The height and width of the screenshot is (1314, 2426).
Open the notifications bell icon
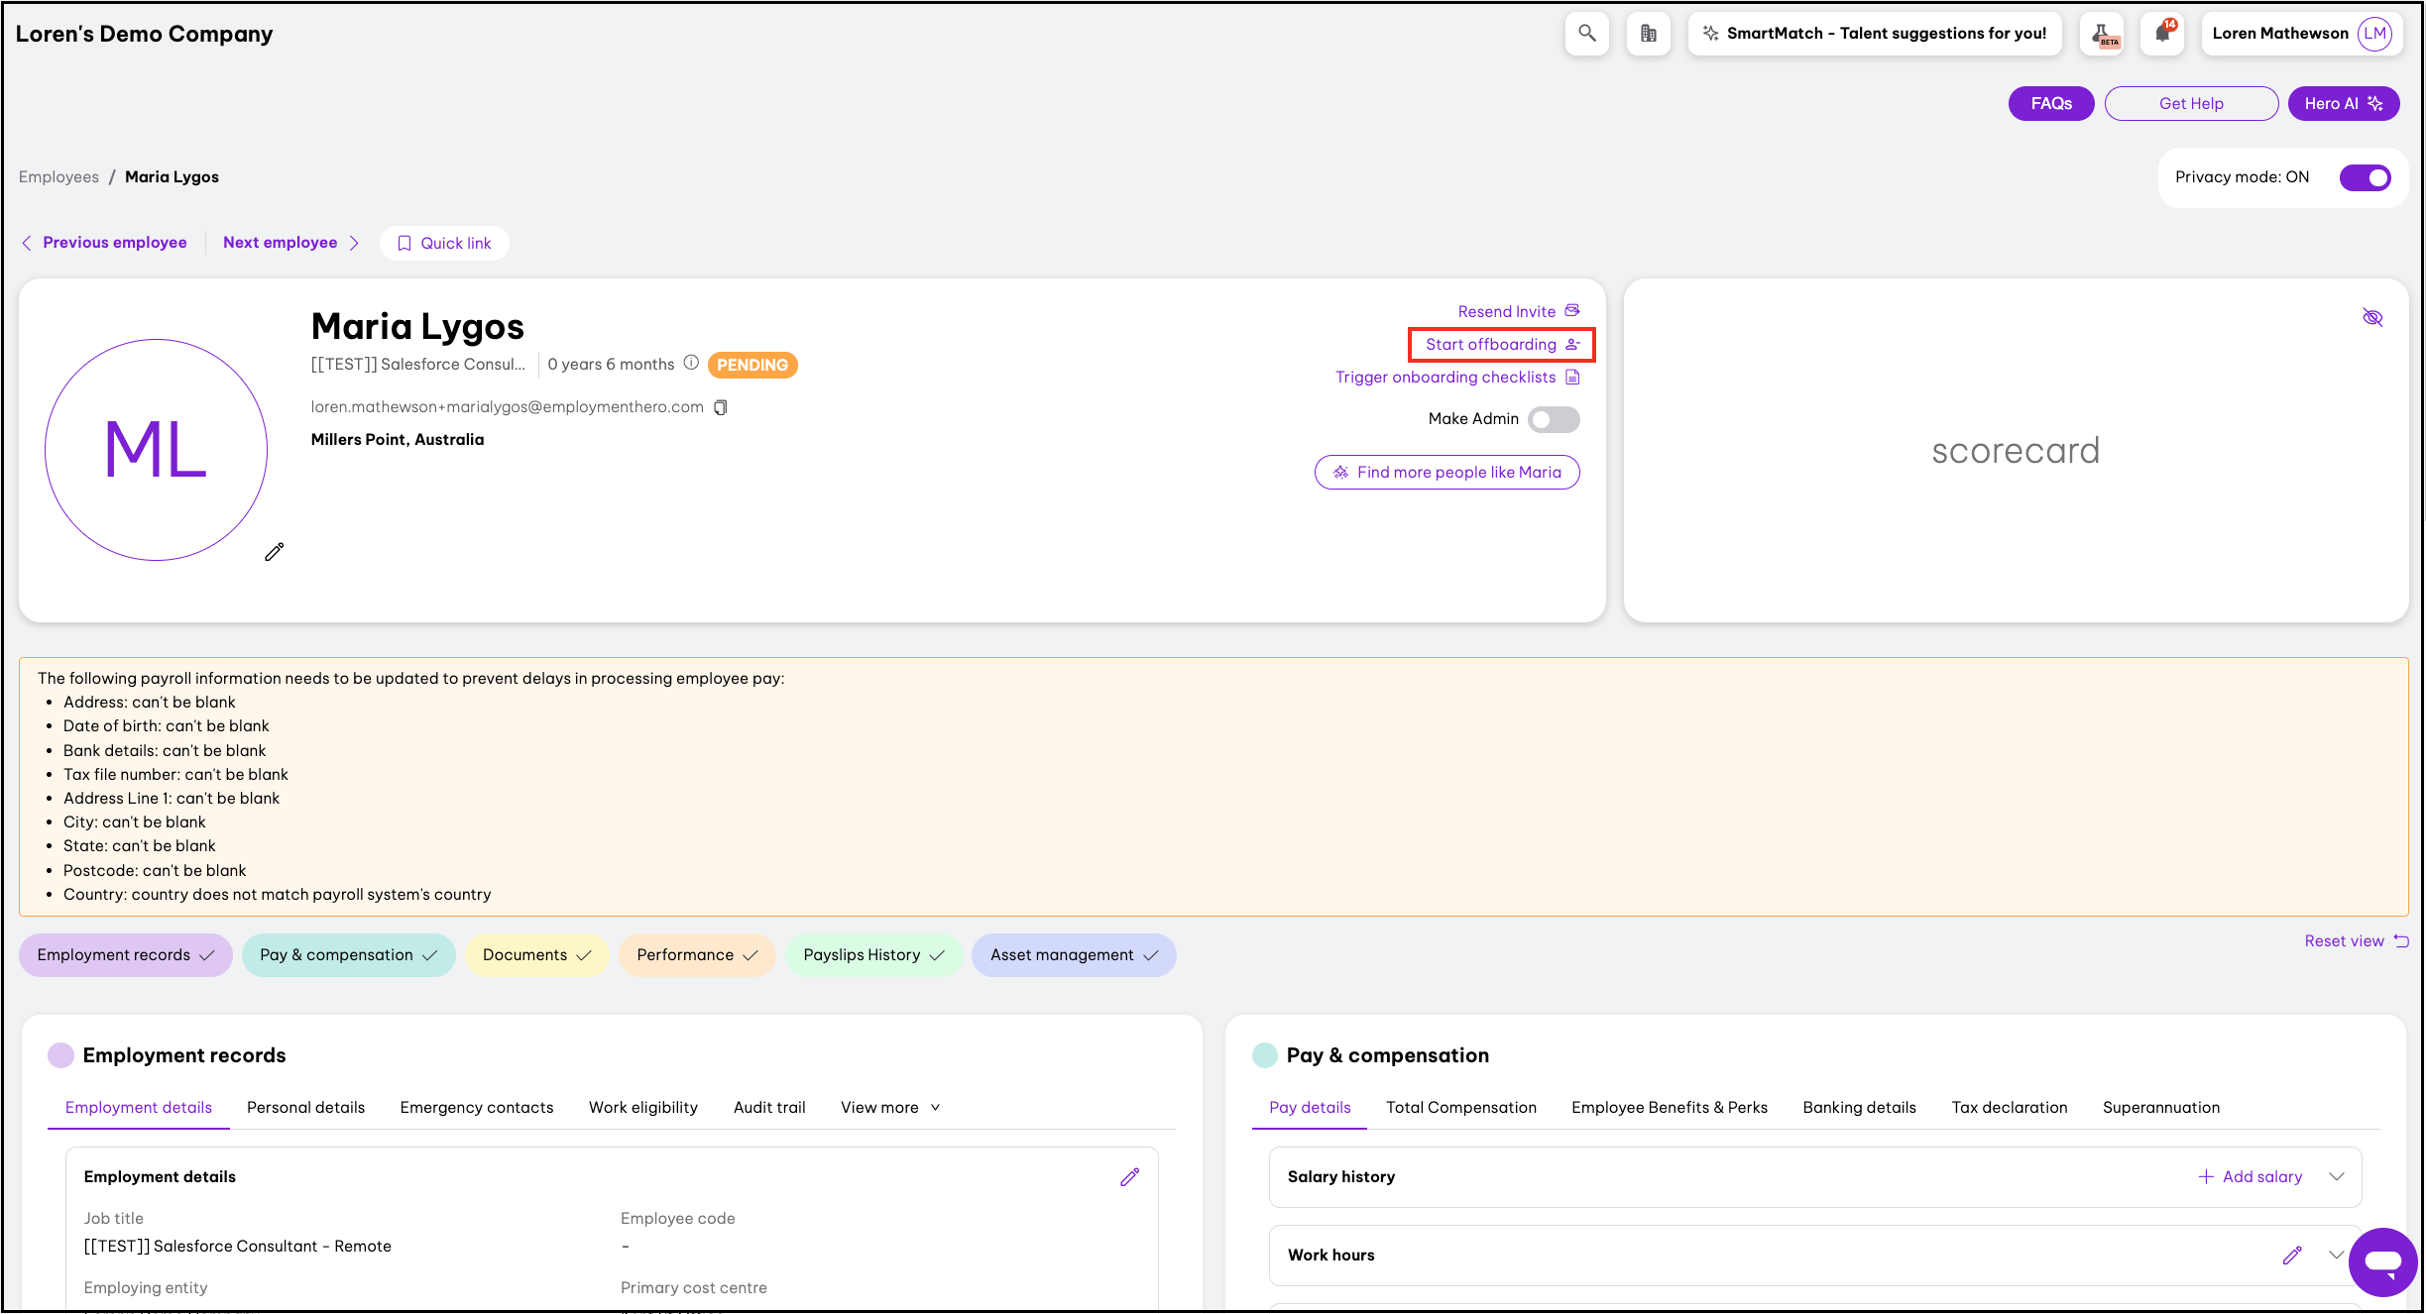2162,34
